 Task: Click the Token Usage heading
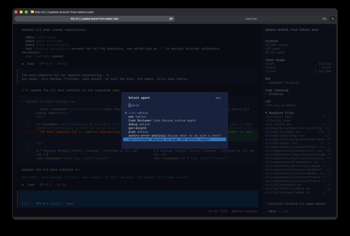(275, 60)
